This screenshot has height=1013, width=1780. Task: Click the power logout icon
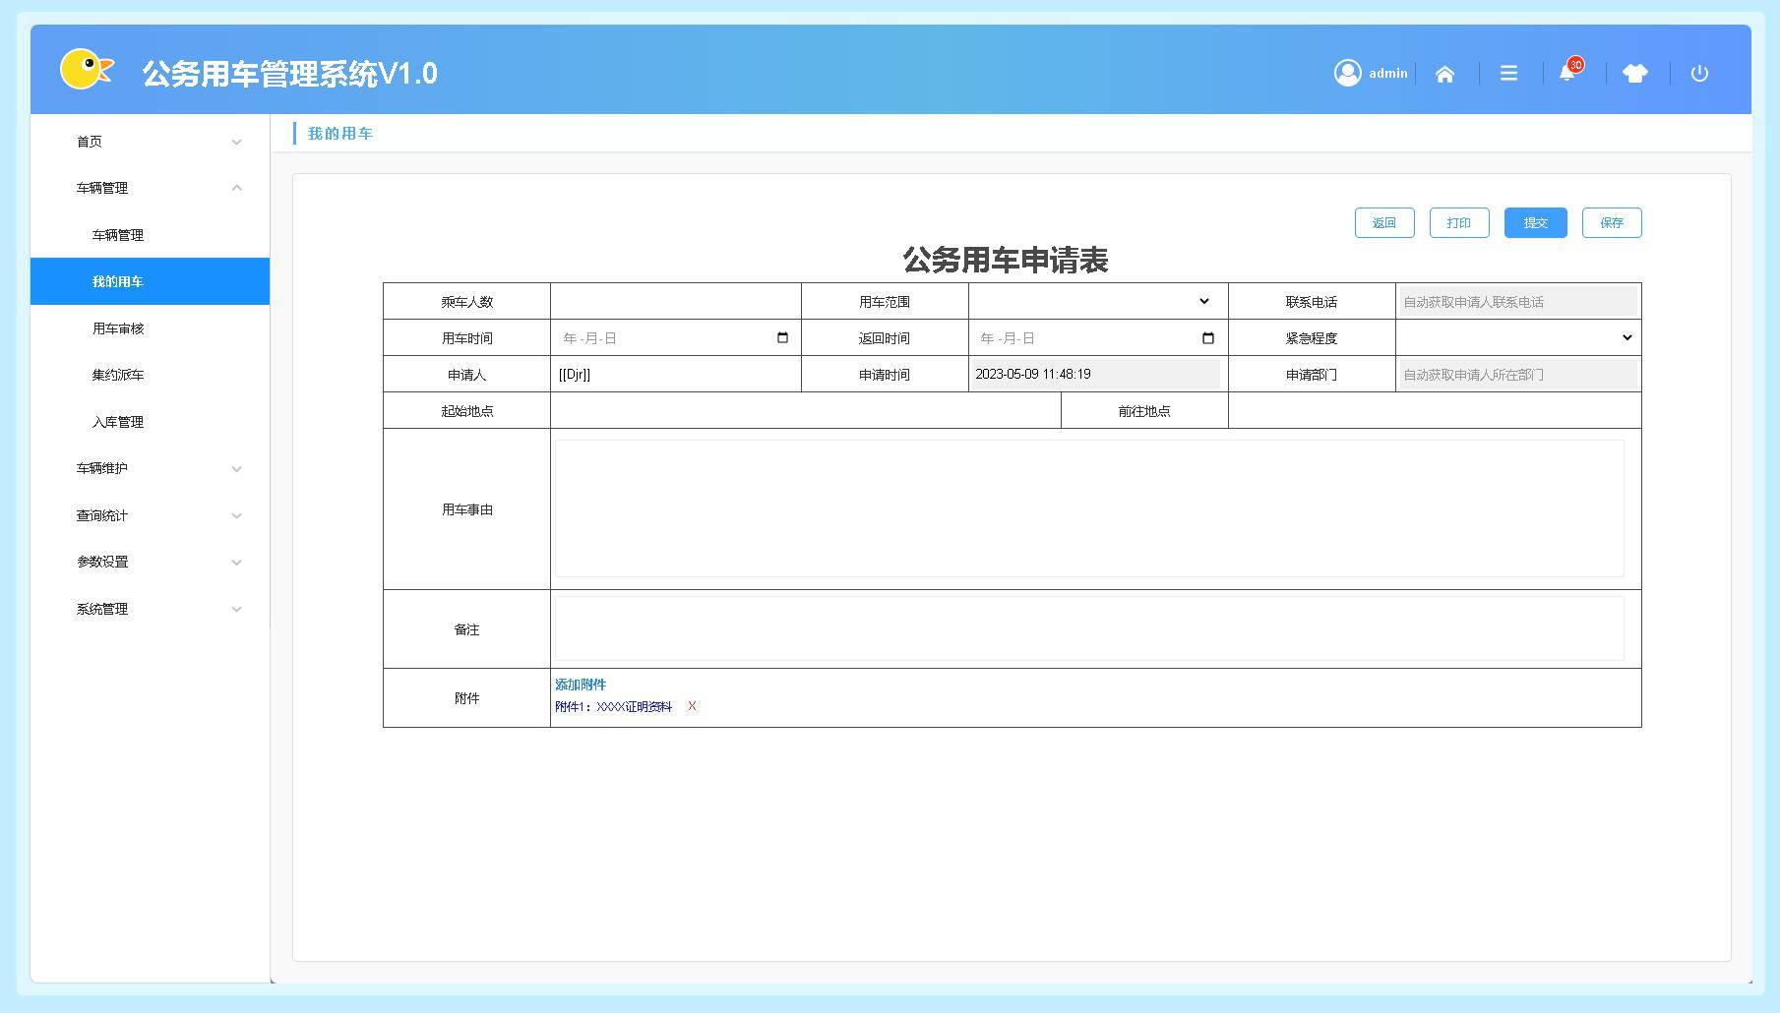(x=1699, y=74)
